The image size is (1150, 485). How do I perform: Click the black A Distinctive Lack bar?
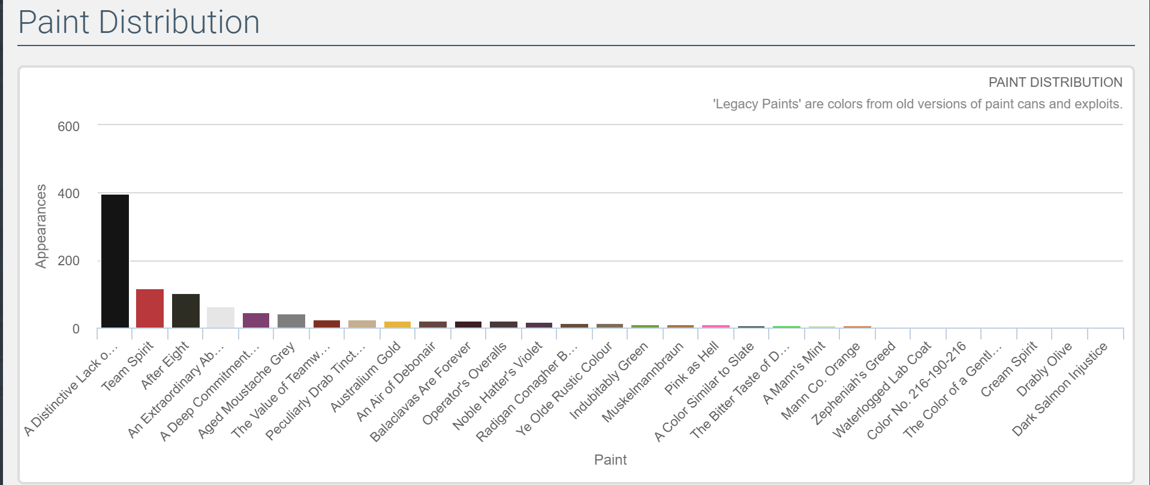pos(115,261)
